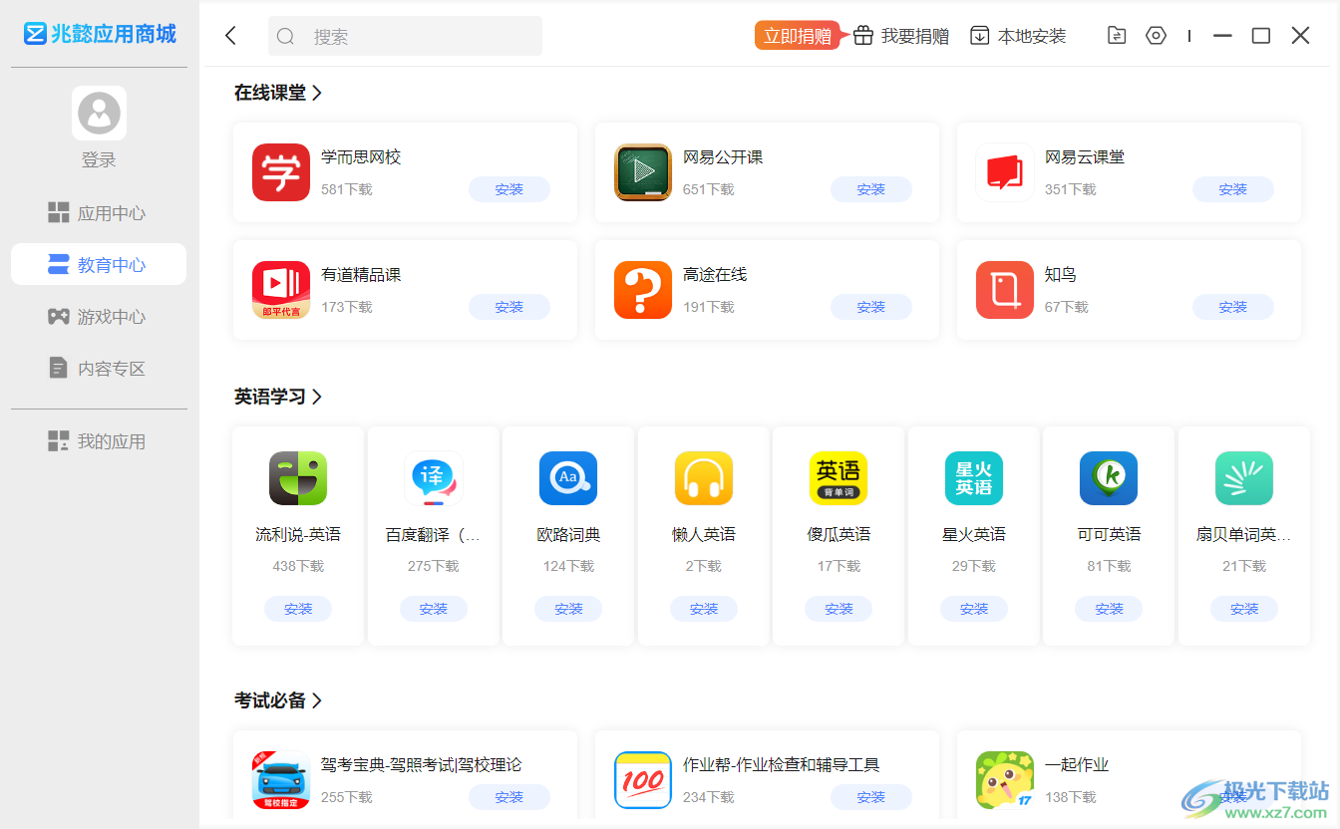The width and height of the screenshot is (1340, 829).
Task: Install 作业帮
Action: (x=871, y=797)
